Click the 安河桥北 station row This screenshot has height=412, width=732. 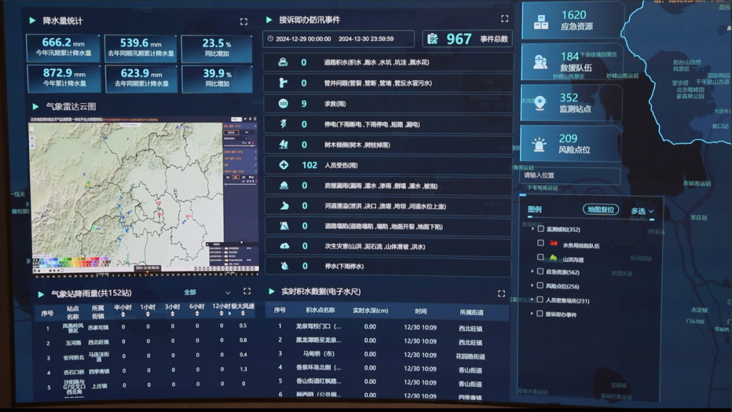click(145, 356)
